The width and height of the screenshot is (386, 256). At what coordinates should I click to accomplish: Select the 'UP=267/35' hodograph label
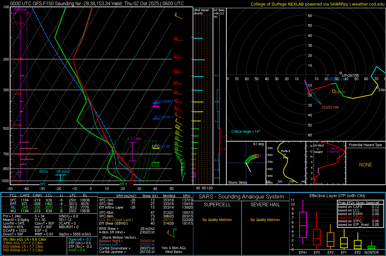350,76
